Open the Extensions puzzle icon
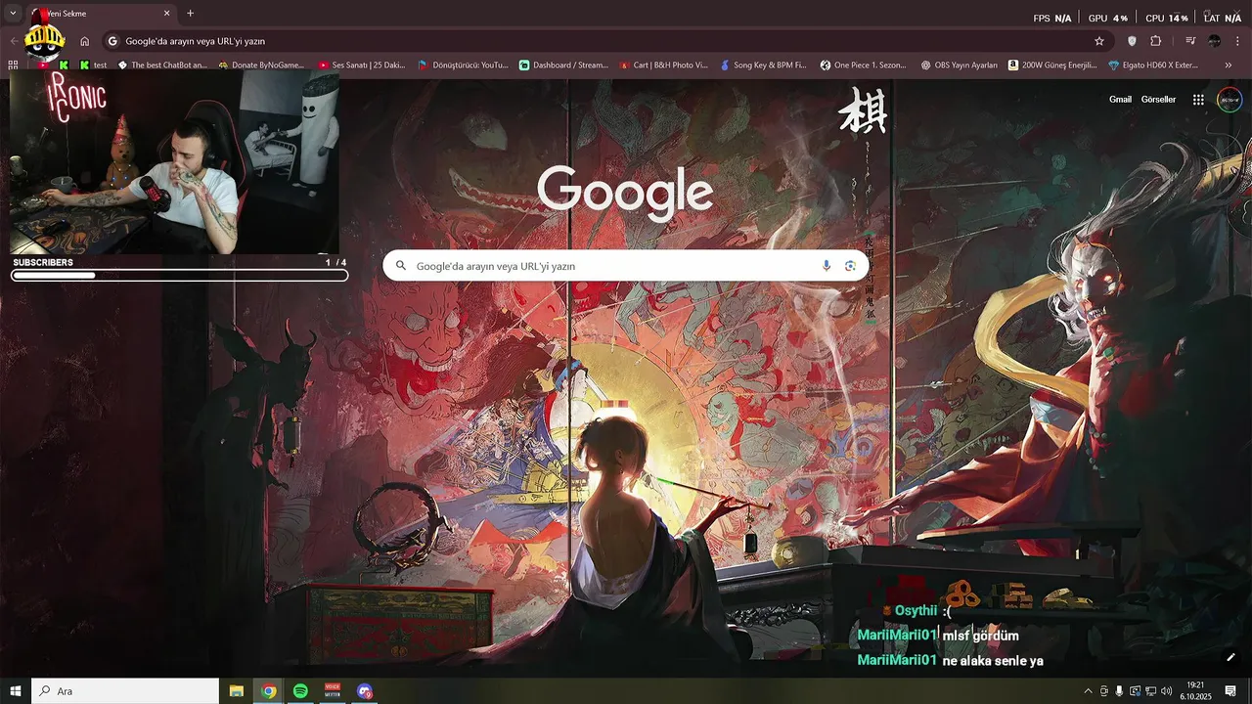The image size is (1252, 704). tap(1156, 41)
